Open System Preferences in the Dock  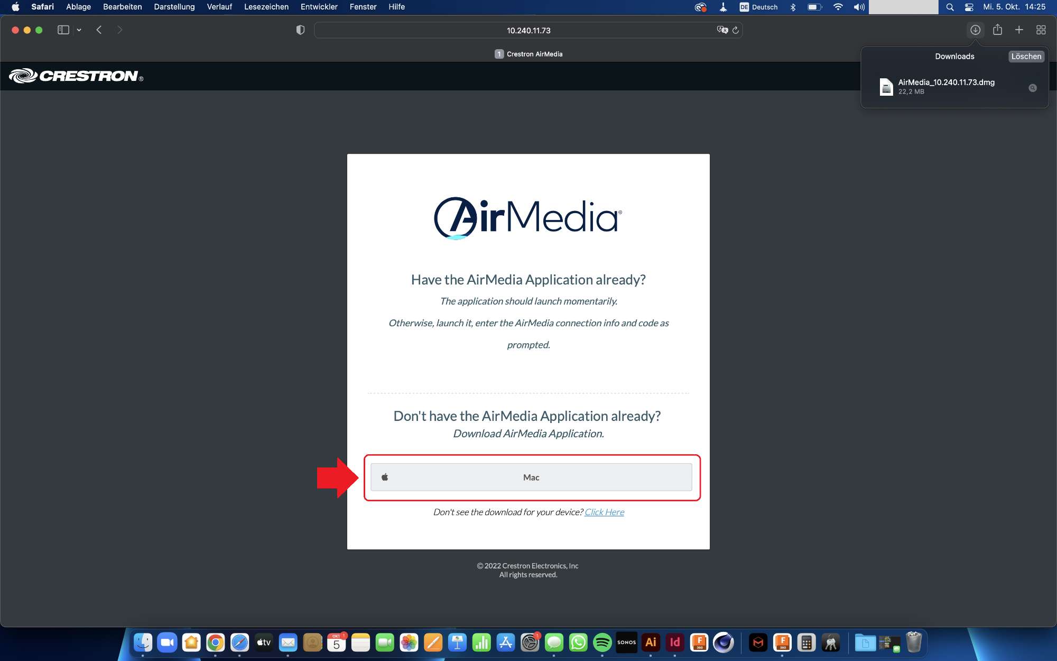[530, 642]
